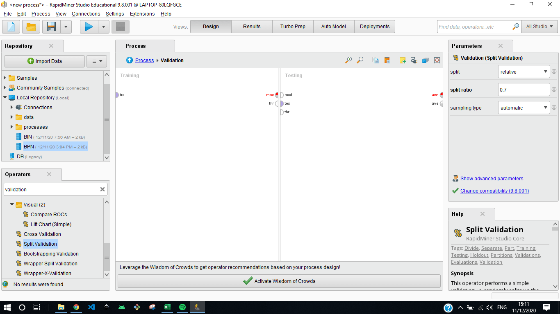Open the repository options menu dropdown
This screenshot has width=560, height=314.
point(97,61)
